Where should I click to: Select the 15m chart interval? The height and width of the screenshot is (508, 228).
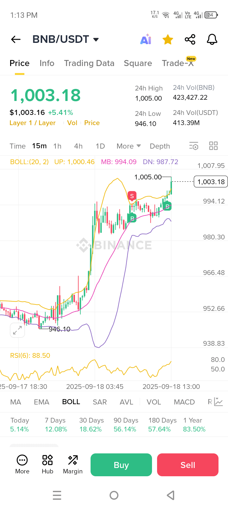(x=39, y=146)
